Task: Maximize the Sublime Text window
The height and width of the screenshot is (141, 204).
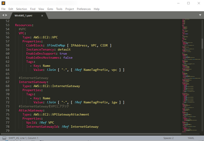Action: 189,3
